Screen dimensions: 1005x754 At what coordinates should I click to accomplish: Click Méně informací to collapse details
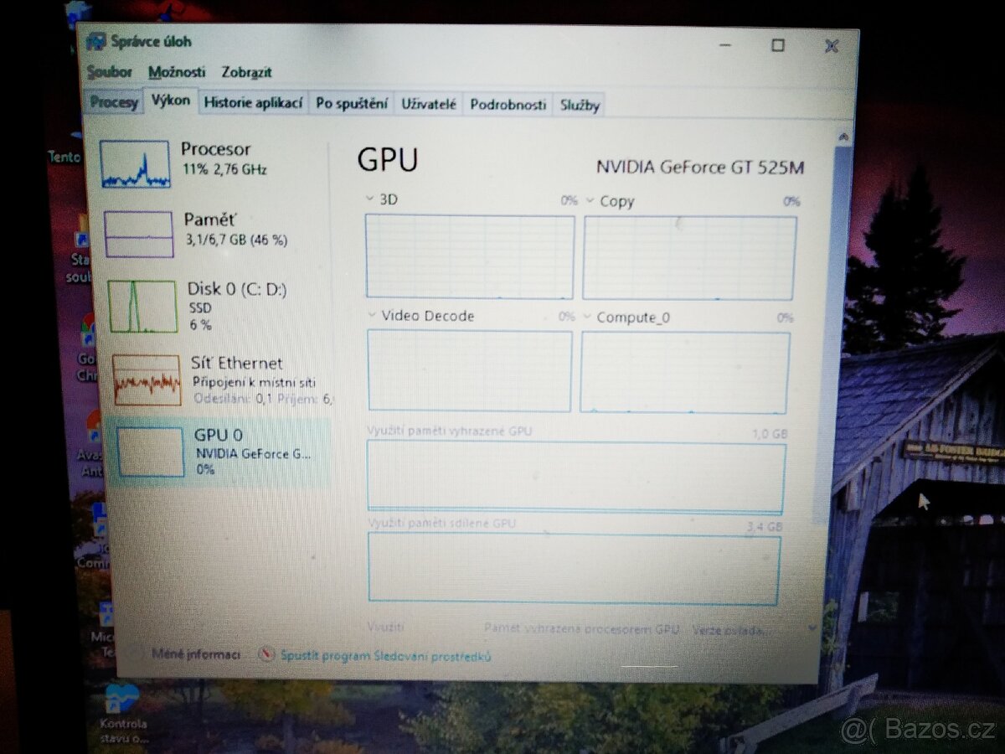point(196,654)
